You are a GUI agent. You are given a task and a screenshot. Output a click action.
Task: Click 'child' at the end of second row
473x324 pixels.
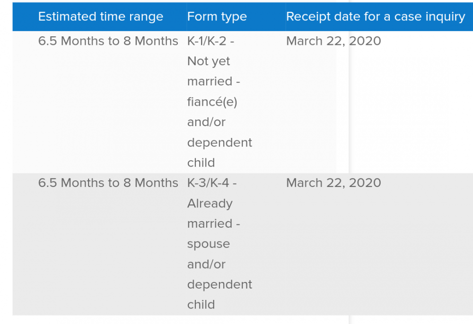201,305
